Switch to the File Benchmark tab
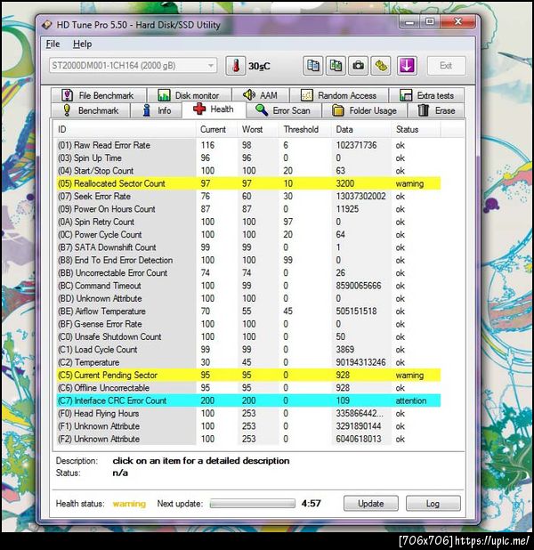The image size is (534, 550). 99,95
